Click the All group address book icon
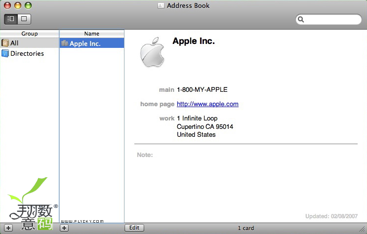 5,43
